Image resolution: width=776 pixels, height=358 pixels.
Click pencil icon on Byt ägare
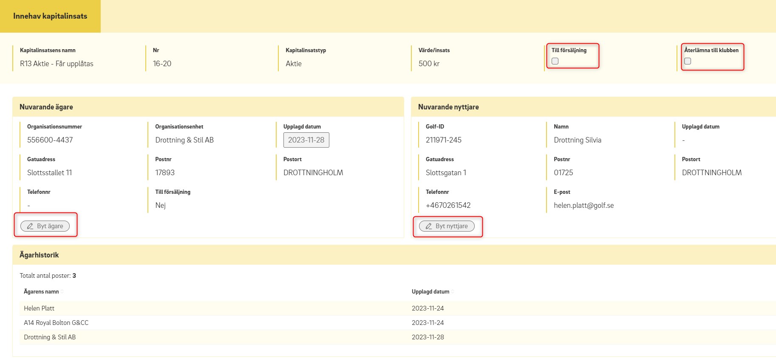pos(30,226)
